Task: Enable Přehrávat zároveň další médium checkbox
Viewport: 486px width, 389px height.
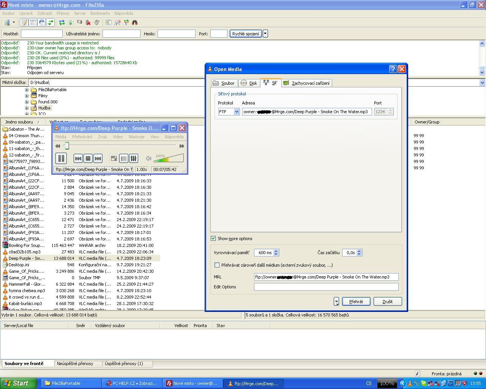Action: coord(217,265)
